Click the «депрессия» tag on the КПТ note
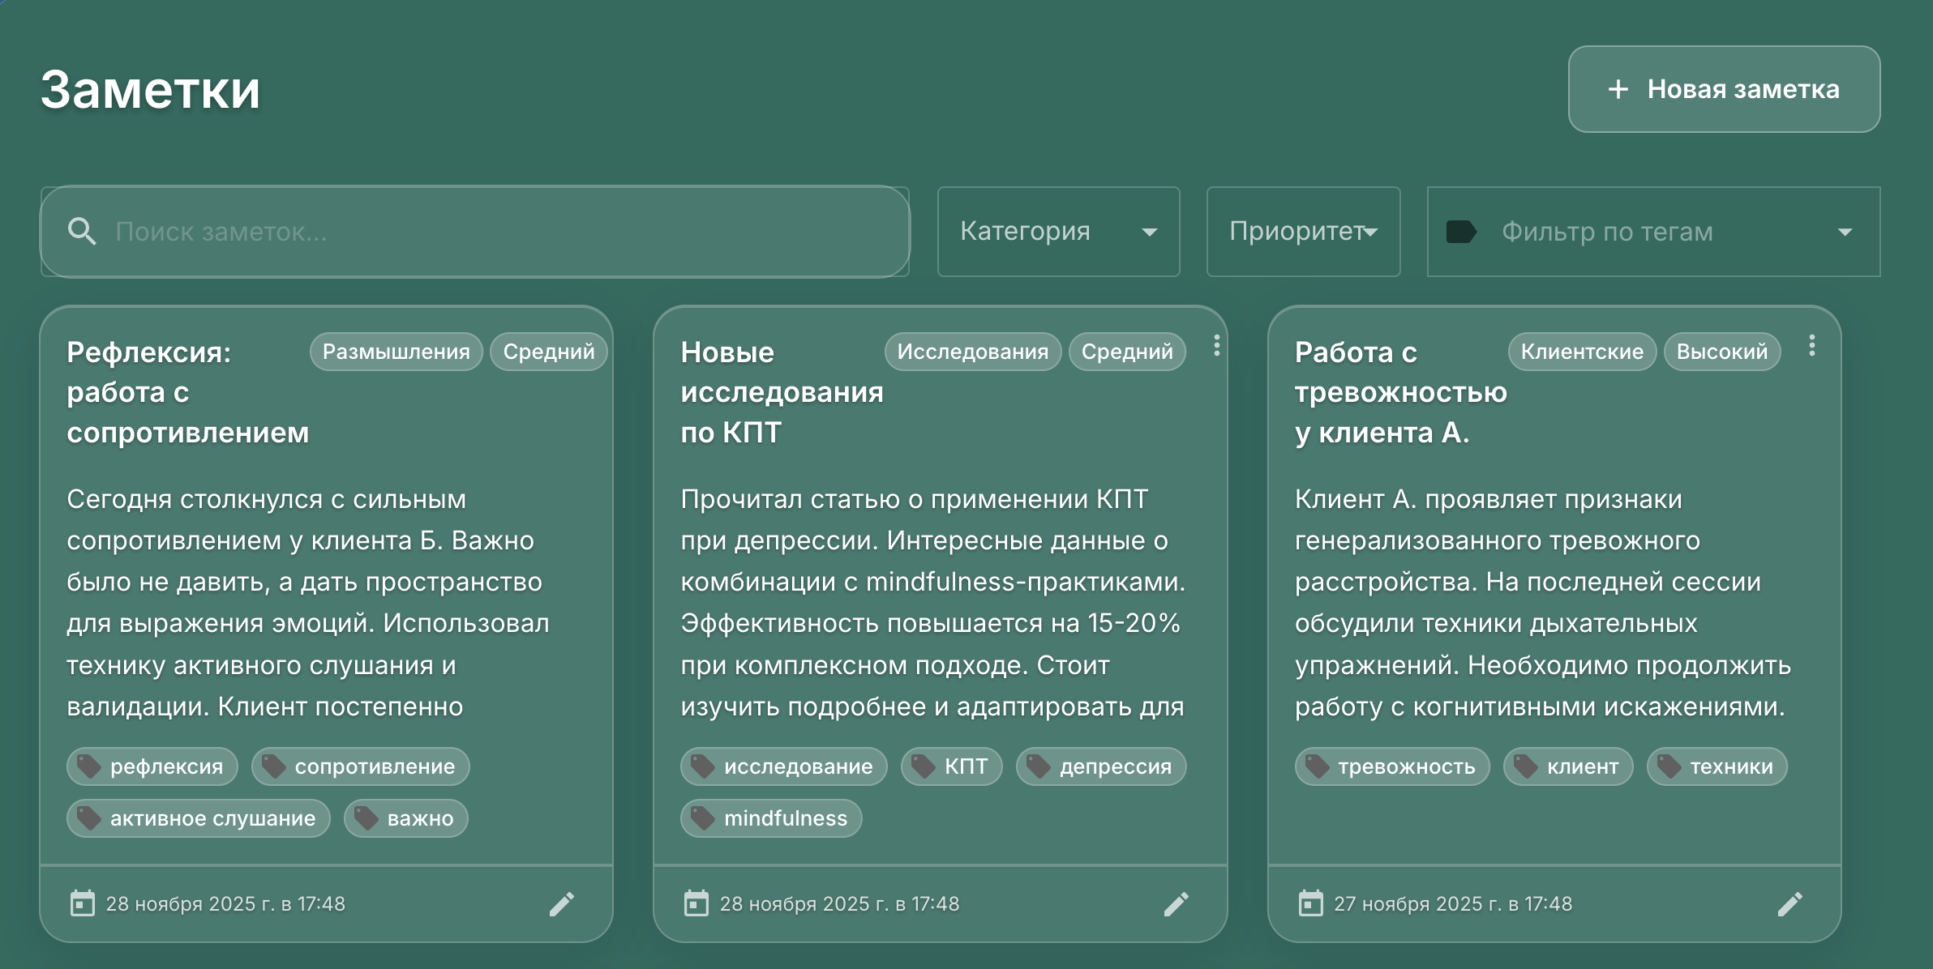 (1101, 766)
